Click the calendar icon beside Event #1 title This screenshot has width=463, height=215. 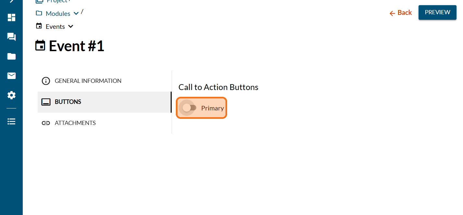click(x=40, y=46)
